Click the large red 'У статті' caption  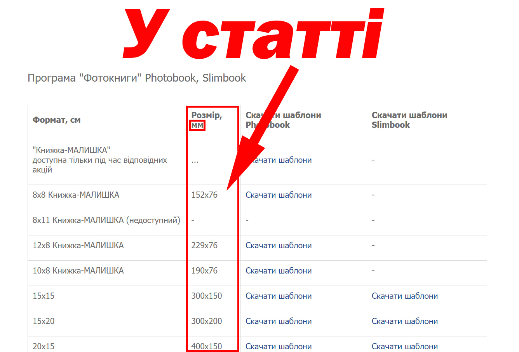[253, 35]
